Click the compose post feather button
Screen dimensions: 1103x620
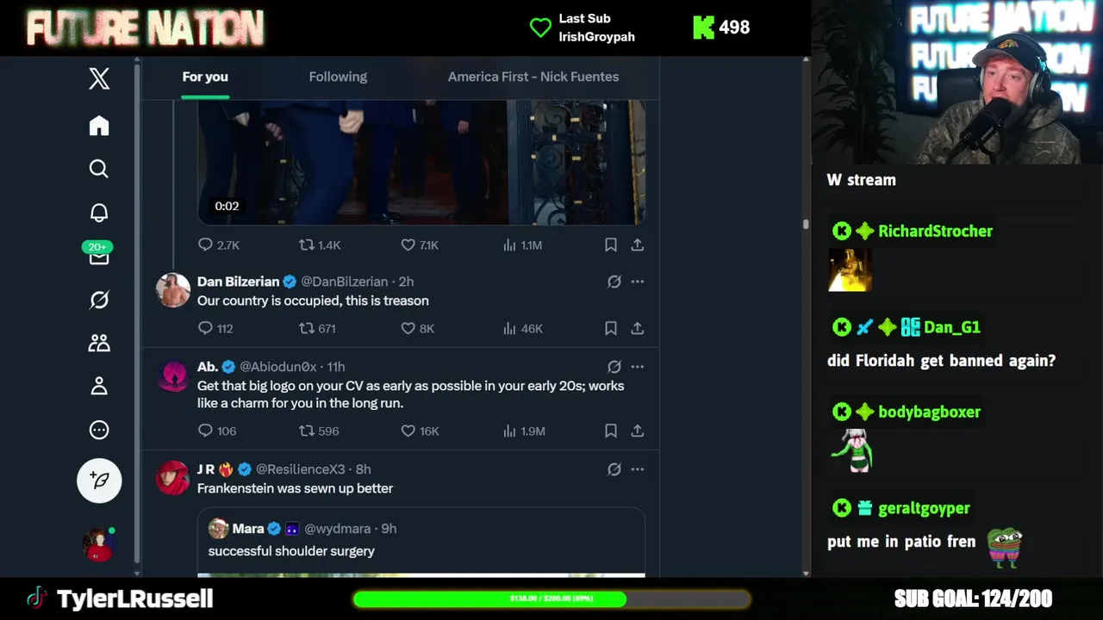point(99,480)
